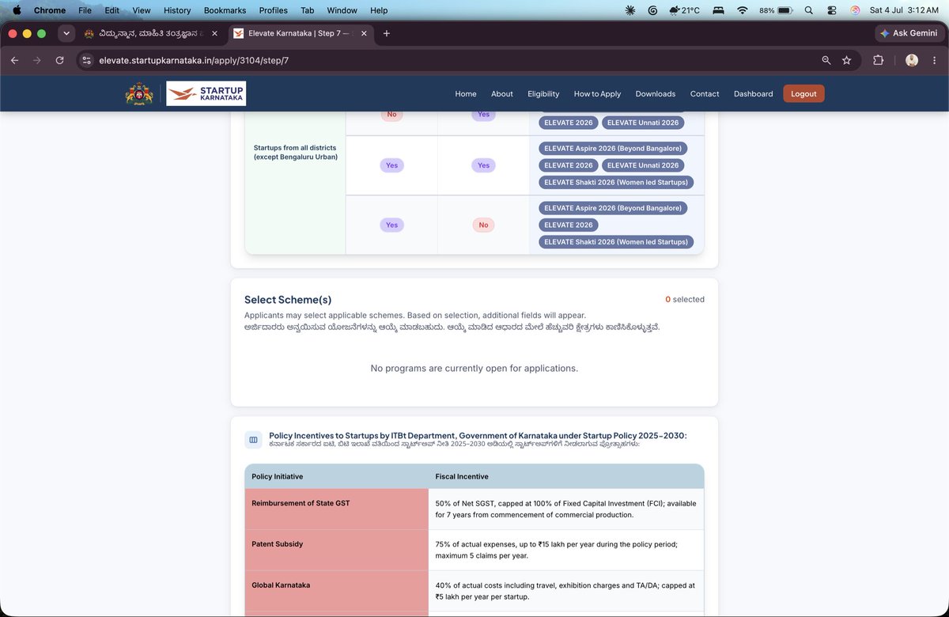The image size is (949, 617).
Task: Open macOS Control Center icon
Action: click(831, 10)
